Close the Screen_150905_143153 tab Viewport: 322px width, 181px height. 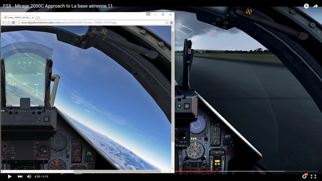pyautogui.click(x=33, y=18)
